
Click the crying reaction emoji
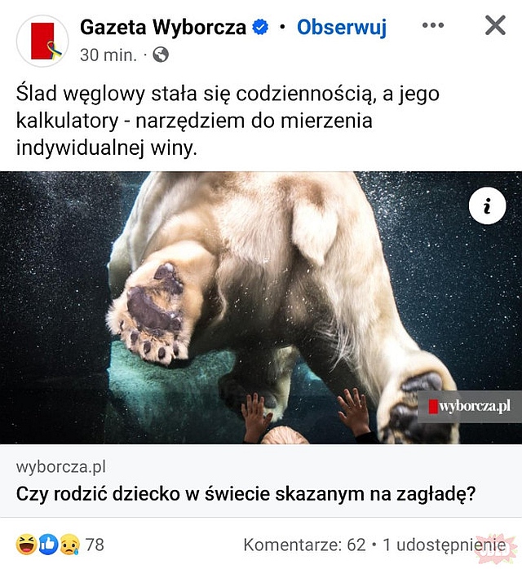coord(69,545)
